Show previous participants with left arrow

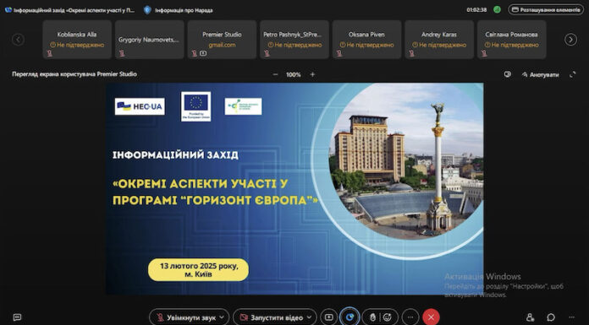(x=18, y=40)
